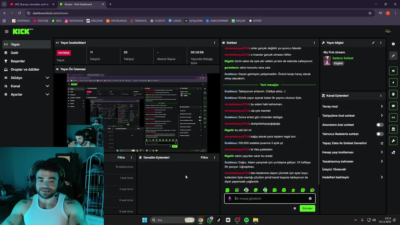Select Droplar ve ödüller in the sidebar

[x=27, y=69]
